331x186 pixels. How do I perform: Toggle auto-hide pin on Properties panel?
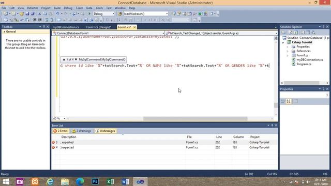(x=323, y=89)
